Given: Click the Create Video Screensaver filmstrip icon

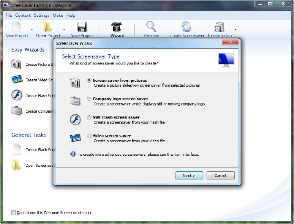Looking at the screenshot, I should coord(17,80).
